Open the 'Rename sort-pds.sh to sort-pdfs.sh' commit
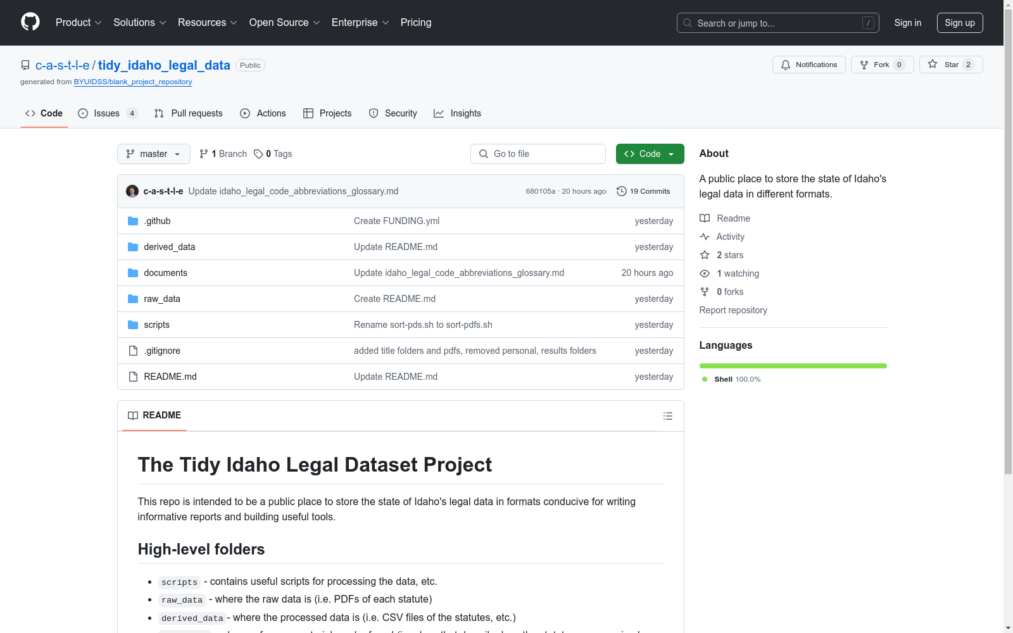The width and height of the screenshot is (1013, 633). pyautogui.click(x=423, y=325)
